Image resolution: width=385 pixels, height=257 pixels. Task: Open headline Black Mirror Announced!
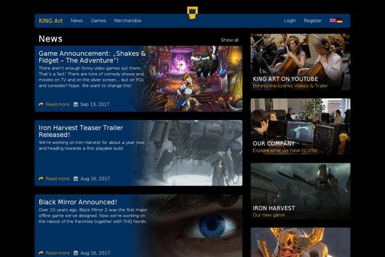click(x=78, y=202)
